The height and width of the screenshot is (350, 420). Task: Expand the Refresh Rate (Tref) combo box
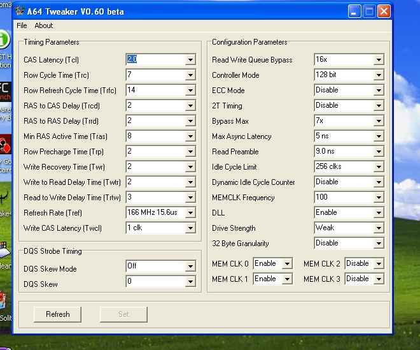190,213
